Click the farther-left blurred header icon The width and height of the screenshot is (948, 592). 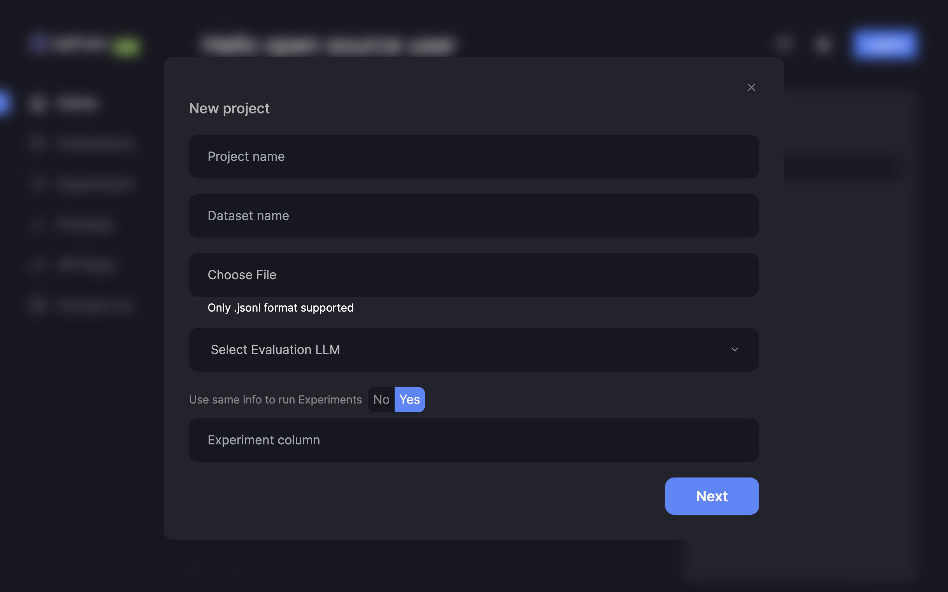pyautogui.click(x=784, y=44)
